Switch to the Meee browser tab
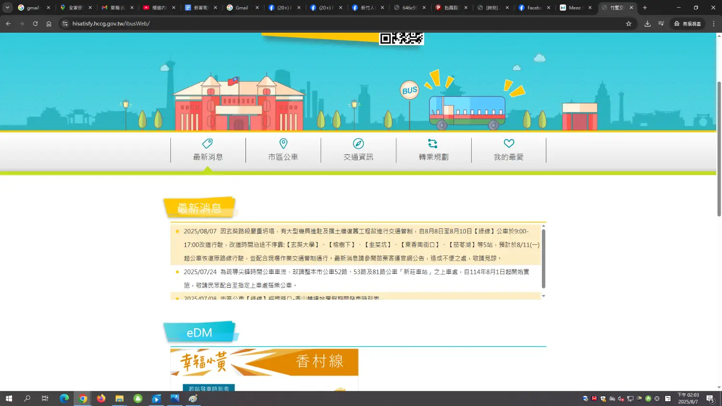Screen dimensions: 722x406 [x=575, y=8]
